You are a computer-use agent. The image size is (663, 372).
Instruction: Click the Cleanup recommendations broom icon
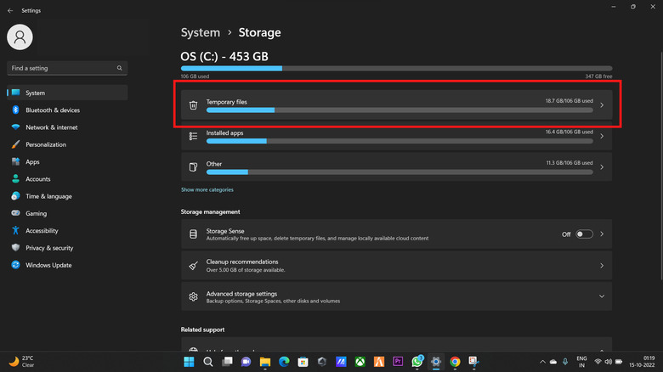[x=193, y=266]
